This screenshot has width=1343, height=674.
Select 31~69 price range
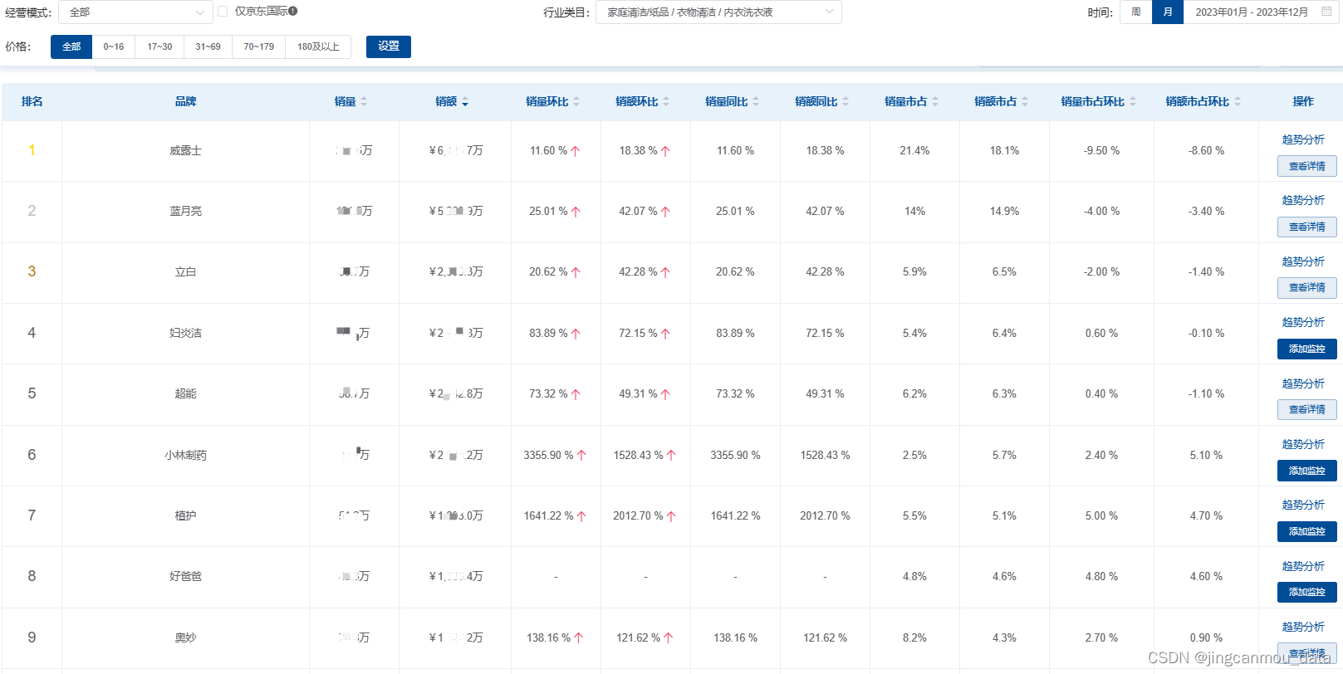point(208,46)
